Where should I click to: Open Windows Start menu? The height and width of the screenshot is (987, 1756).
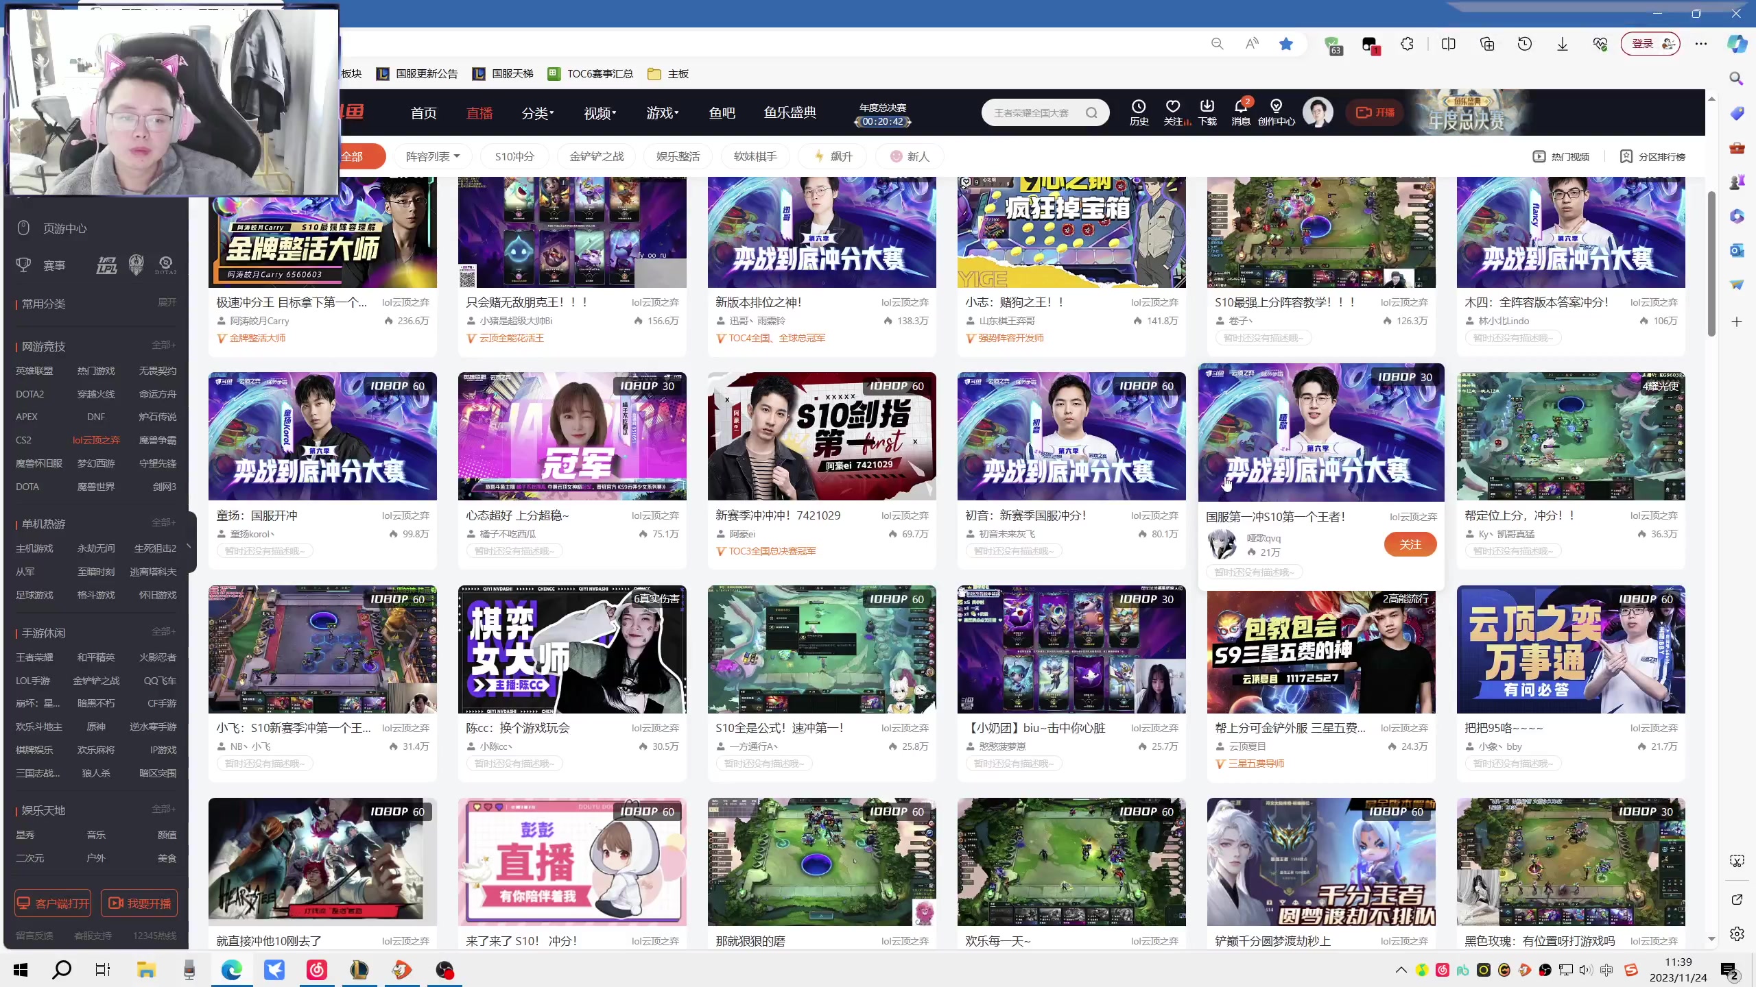(x=21, y=970)
